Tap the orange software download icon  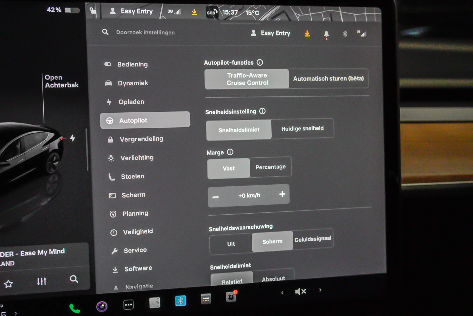pyautogui.click(x=307, y=34)
